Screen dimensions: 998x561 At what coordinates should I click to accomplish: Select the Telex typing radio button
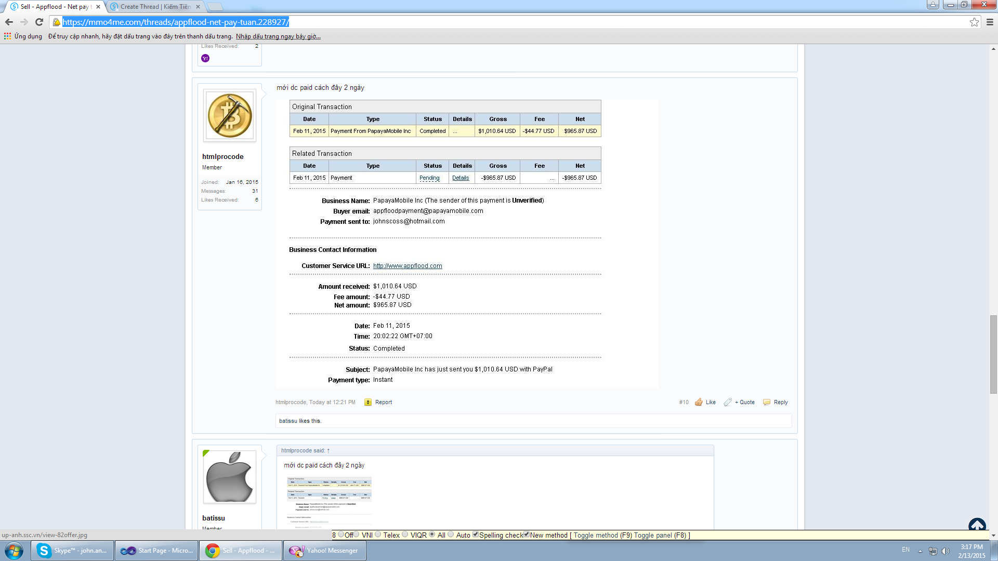pos(378,535)
